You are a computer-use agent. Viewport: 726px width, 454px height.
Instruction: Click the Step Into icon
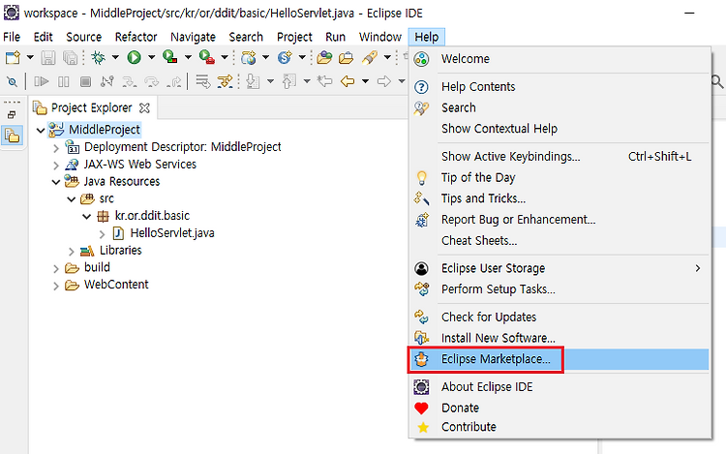point(129,82)
